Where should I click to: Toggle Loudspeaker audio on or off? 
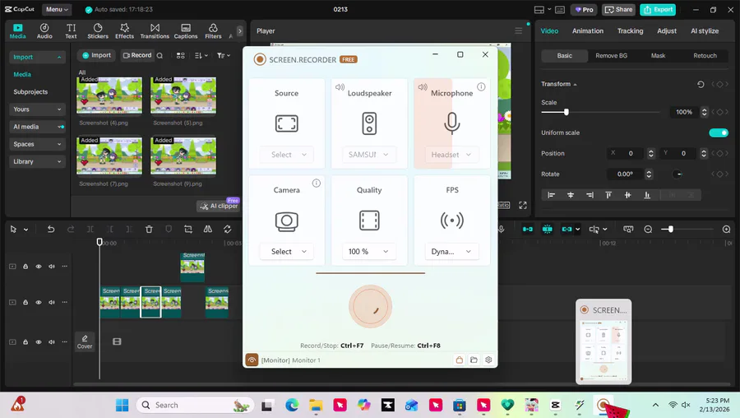click(x=340, y=87)
